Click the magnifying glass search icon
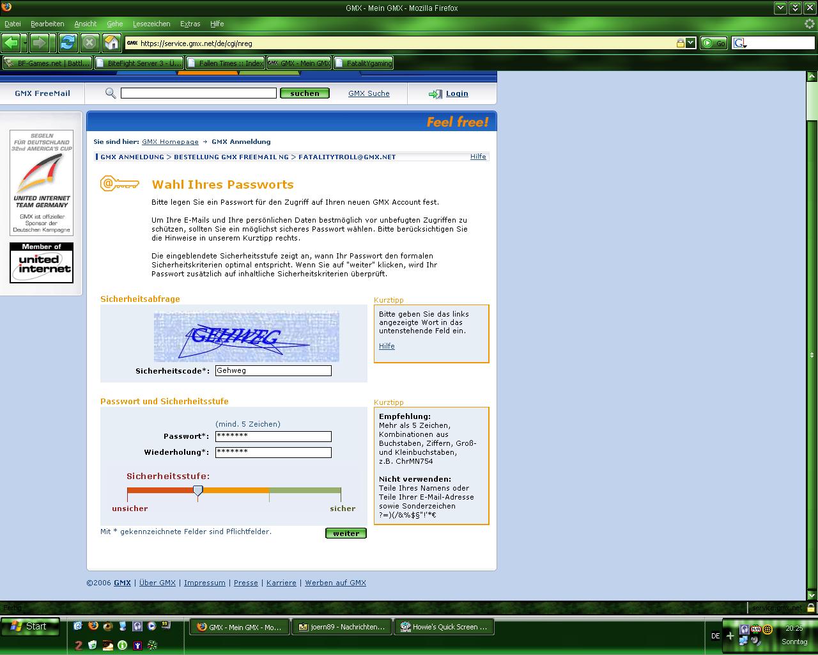 [111, 93]
